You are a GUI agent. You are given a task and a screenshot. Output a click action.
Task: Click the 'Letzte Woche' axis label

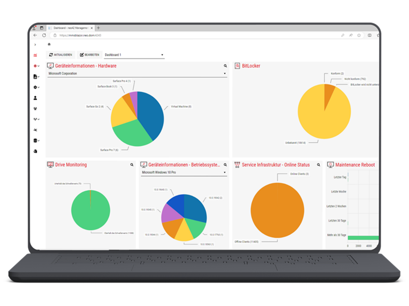tap(339, 191)
